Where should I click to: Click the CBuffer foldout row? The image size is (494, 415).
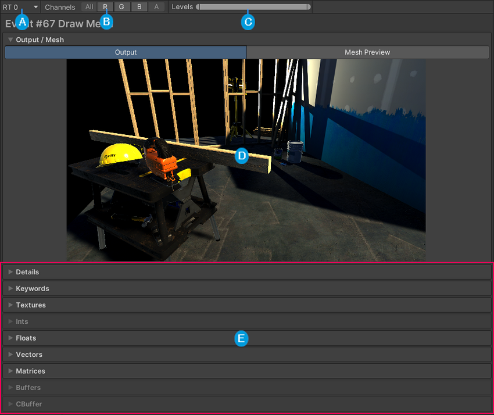coord(28,404)
